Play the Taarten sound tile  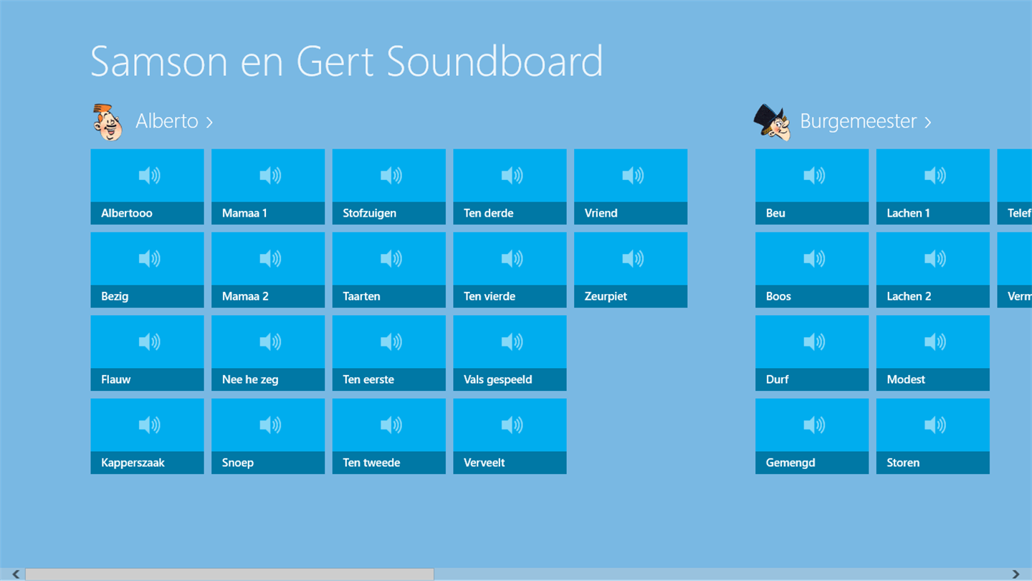389,270
